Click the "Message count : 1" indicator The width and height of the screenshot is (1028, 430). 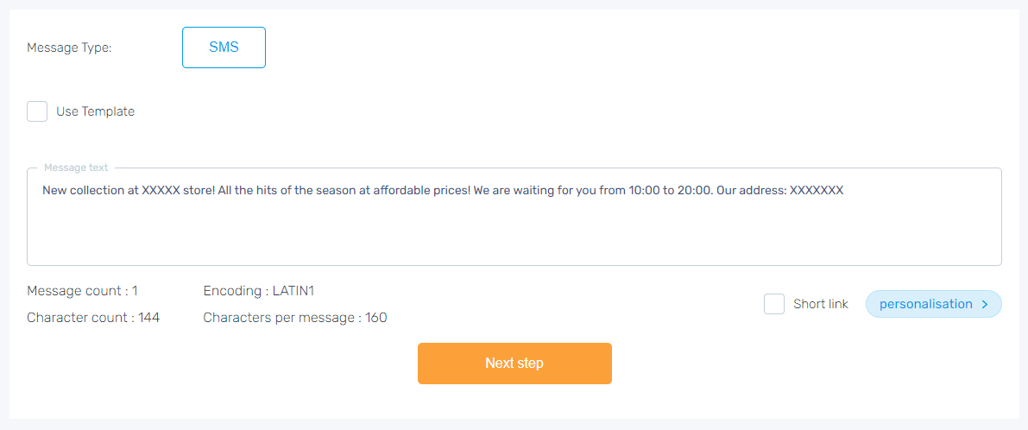pos(82,291)
